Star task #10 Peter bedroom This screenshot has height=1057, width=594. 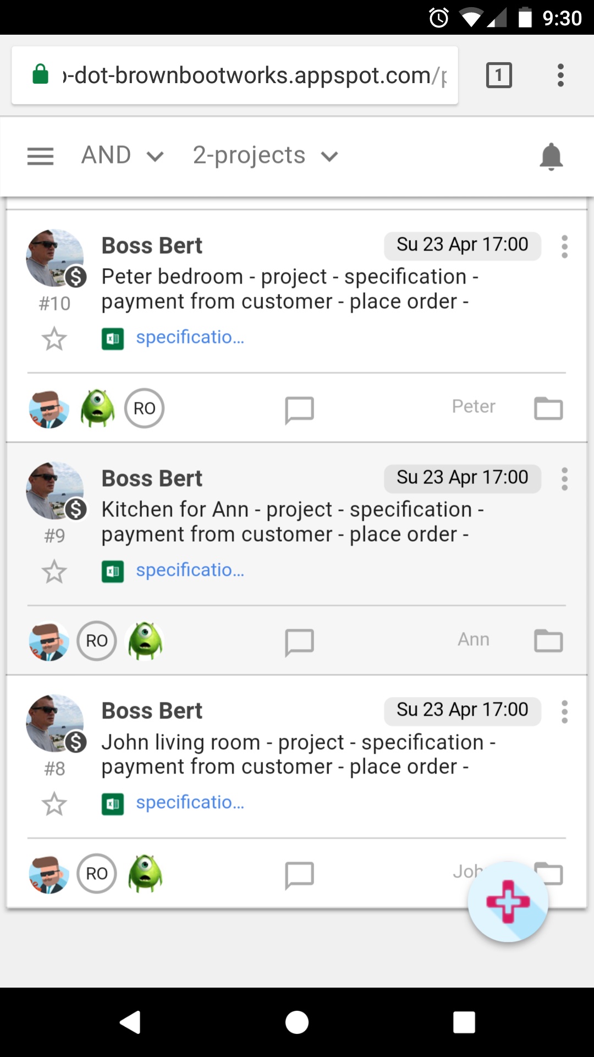(54, 339)
